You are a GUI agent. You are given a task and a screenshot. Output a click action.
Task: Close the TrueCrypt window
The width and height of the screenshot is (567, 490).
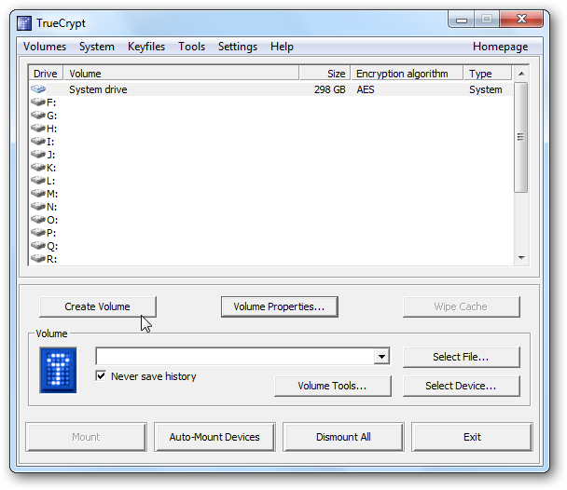(x=521, y=19)
